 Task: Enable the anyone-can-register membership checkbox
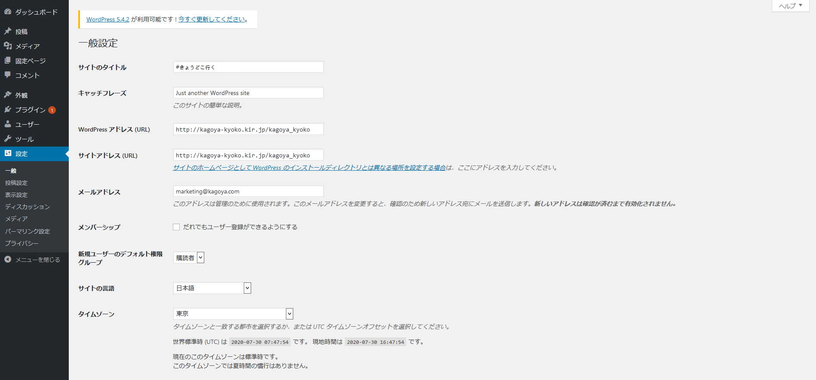(x=176, y=227)
